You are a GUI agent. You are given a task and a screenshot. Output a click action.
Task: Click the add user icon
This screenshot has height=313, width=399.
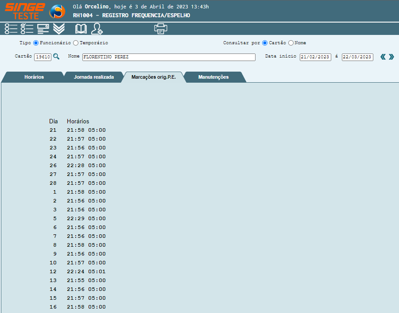97,29
